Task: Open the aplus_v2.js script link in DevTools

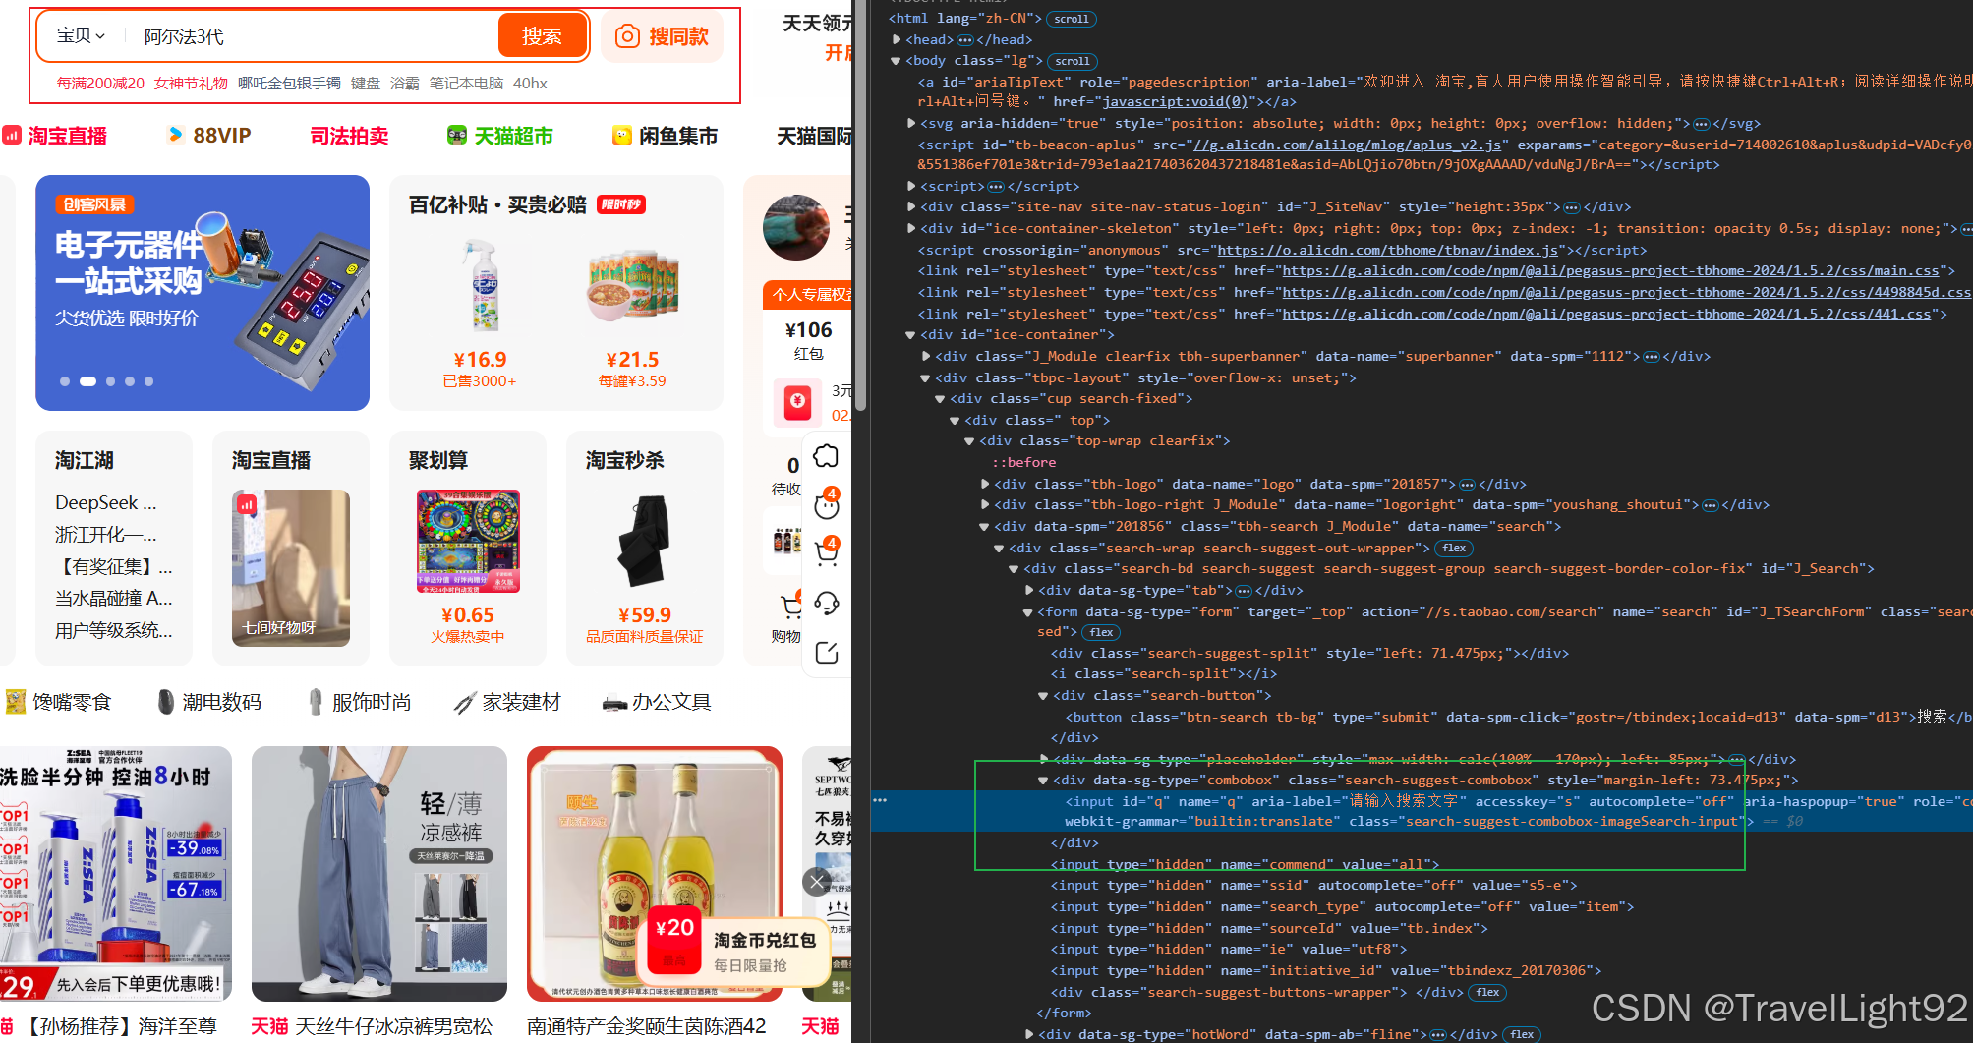Action: [x=1348, y=145]
